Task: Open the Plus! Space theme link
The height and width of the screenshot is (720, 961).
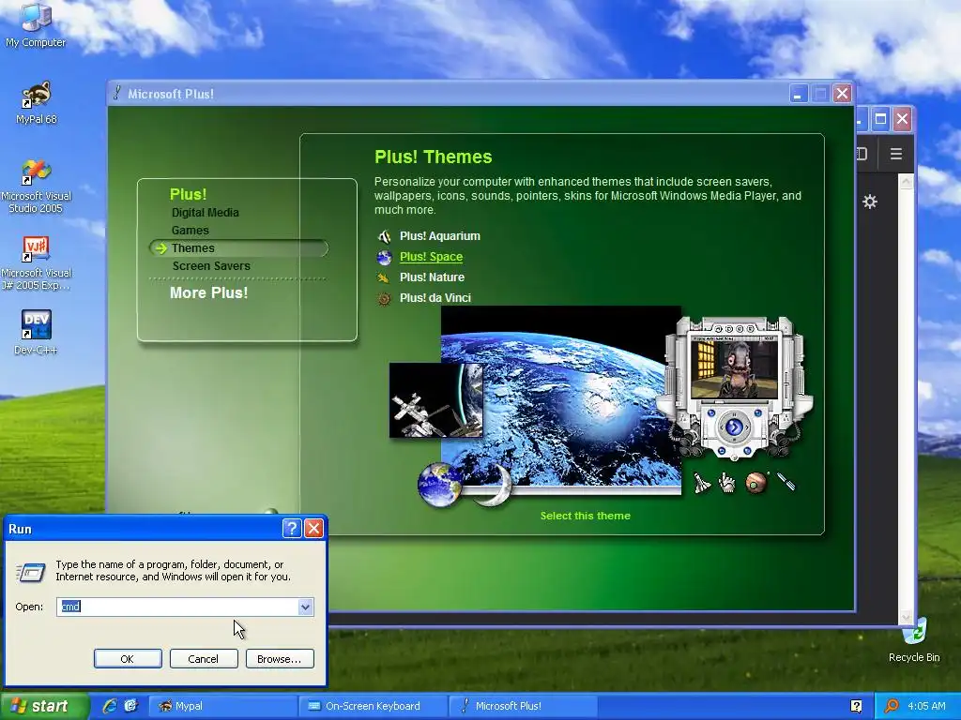Action: pos(431,257)
